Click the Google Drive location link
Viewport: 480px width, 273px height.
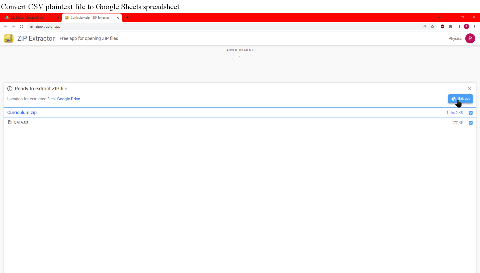(x=68, y=99)
